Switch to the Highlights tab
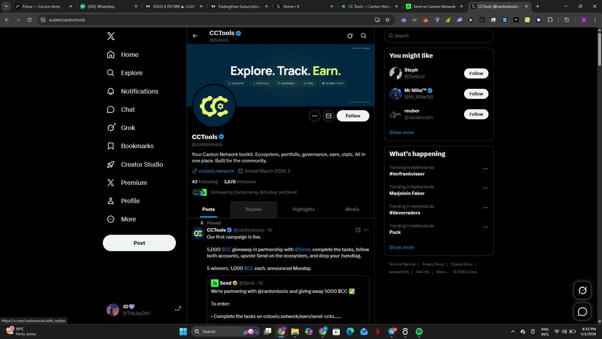Viewport: 602px width, 339px height. (x=304, y=209)
